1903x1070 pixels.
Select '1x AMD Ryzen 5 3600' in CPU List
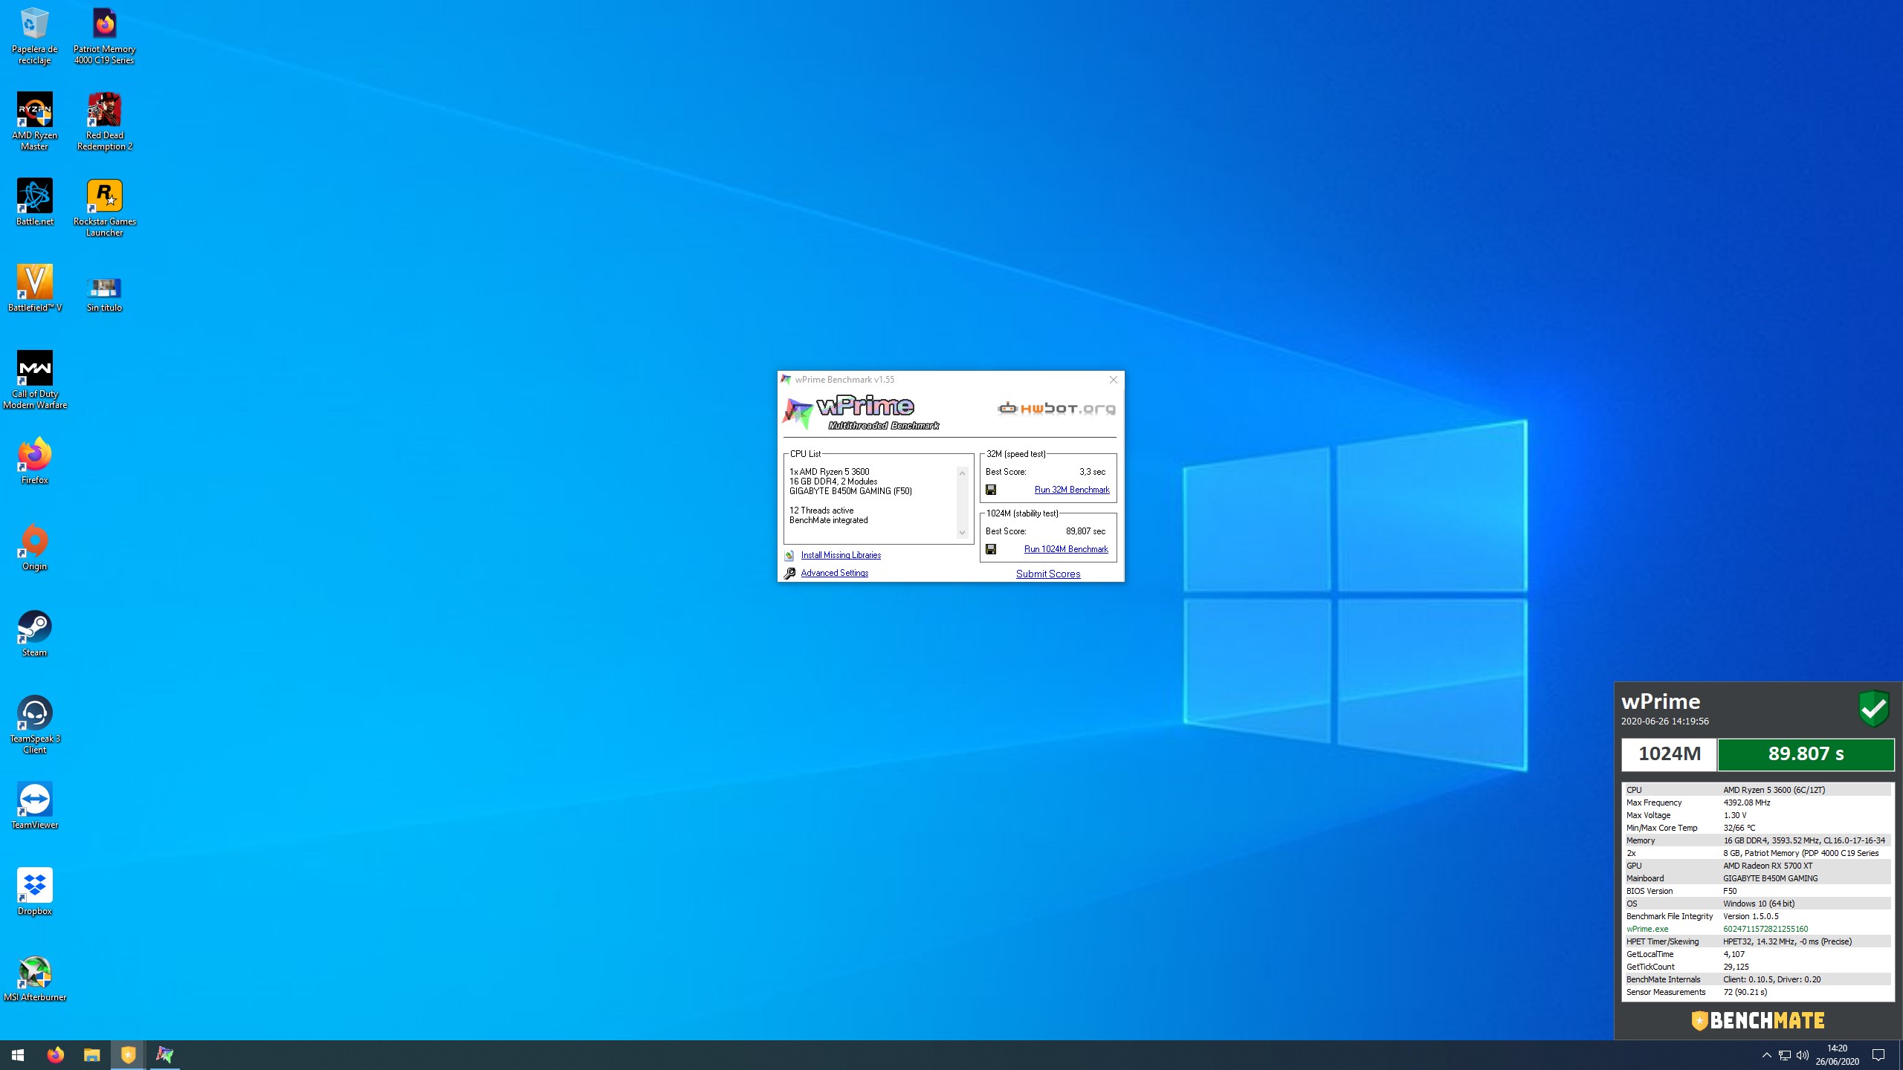click(829, 472)
